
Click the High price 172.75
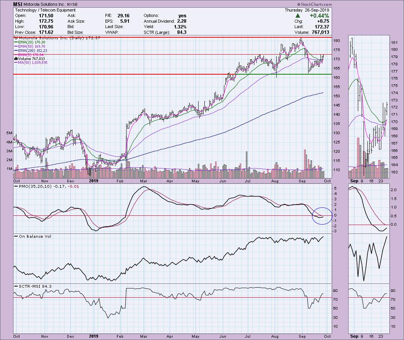pos(46,21)
